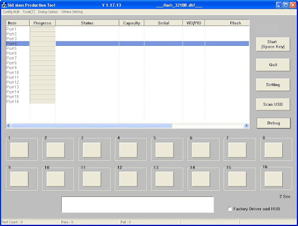This screenshot has width=298, height=226.
Task: Click port slot 10 square button
Action: 55,180
